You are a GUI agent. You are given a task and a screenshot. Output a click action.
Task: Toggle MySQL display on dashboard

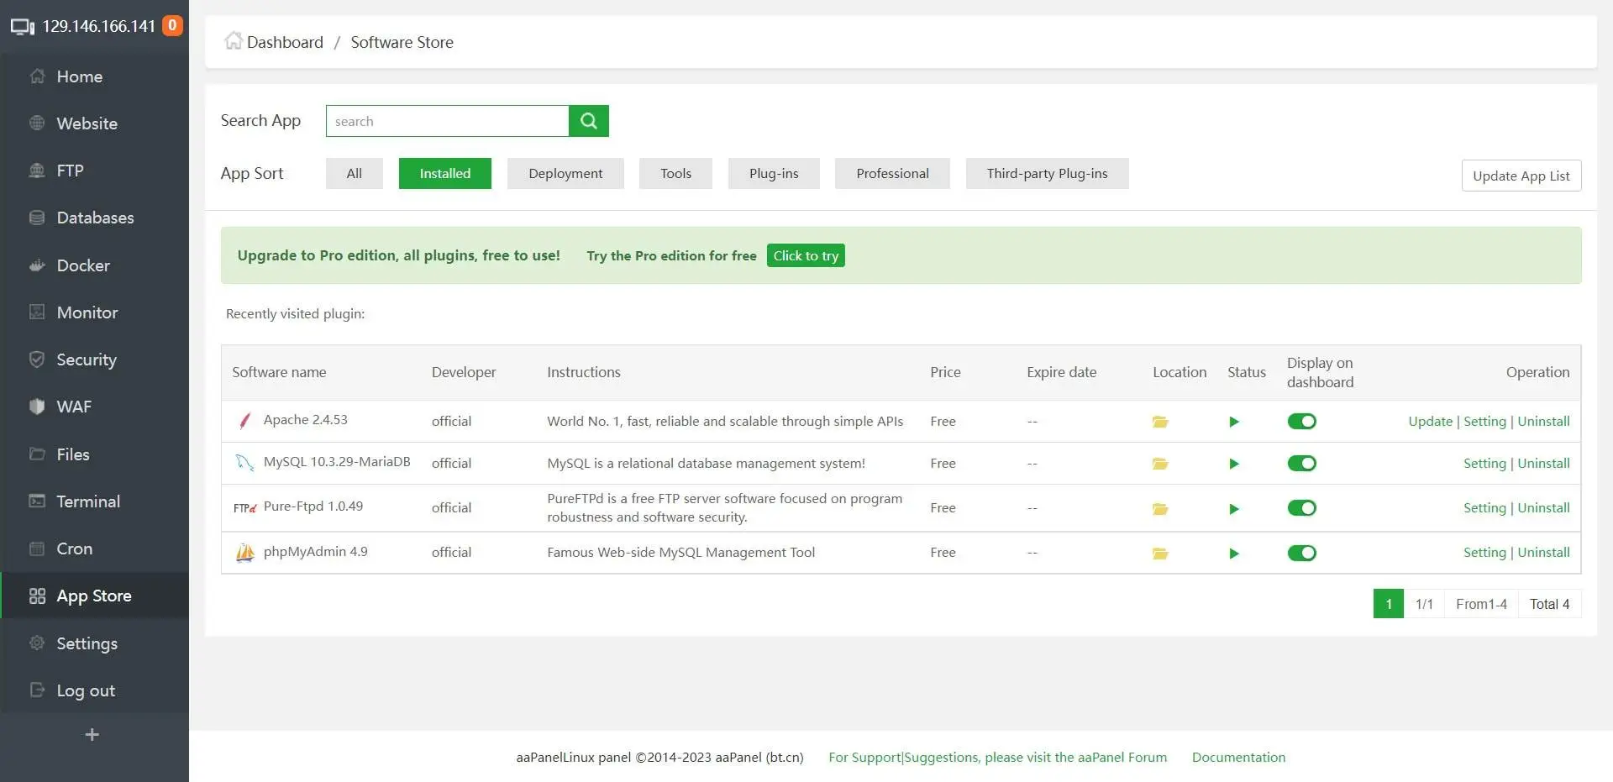[x=1302, y=464]
